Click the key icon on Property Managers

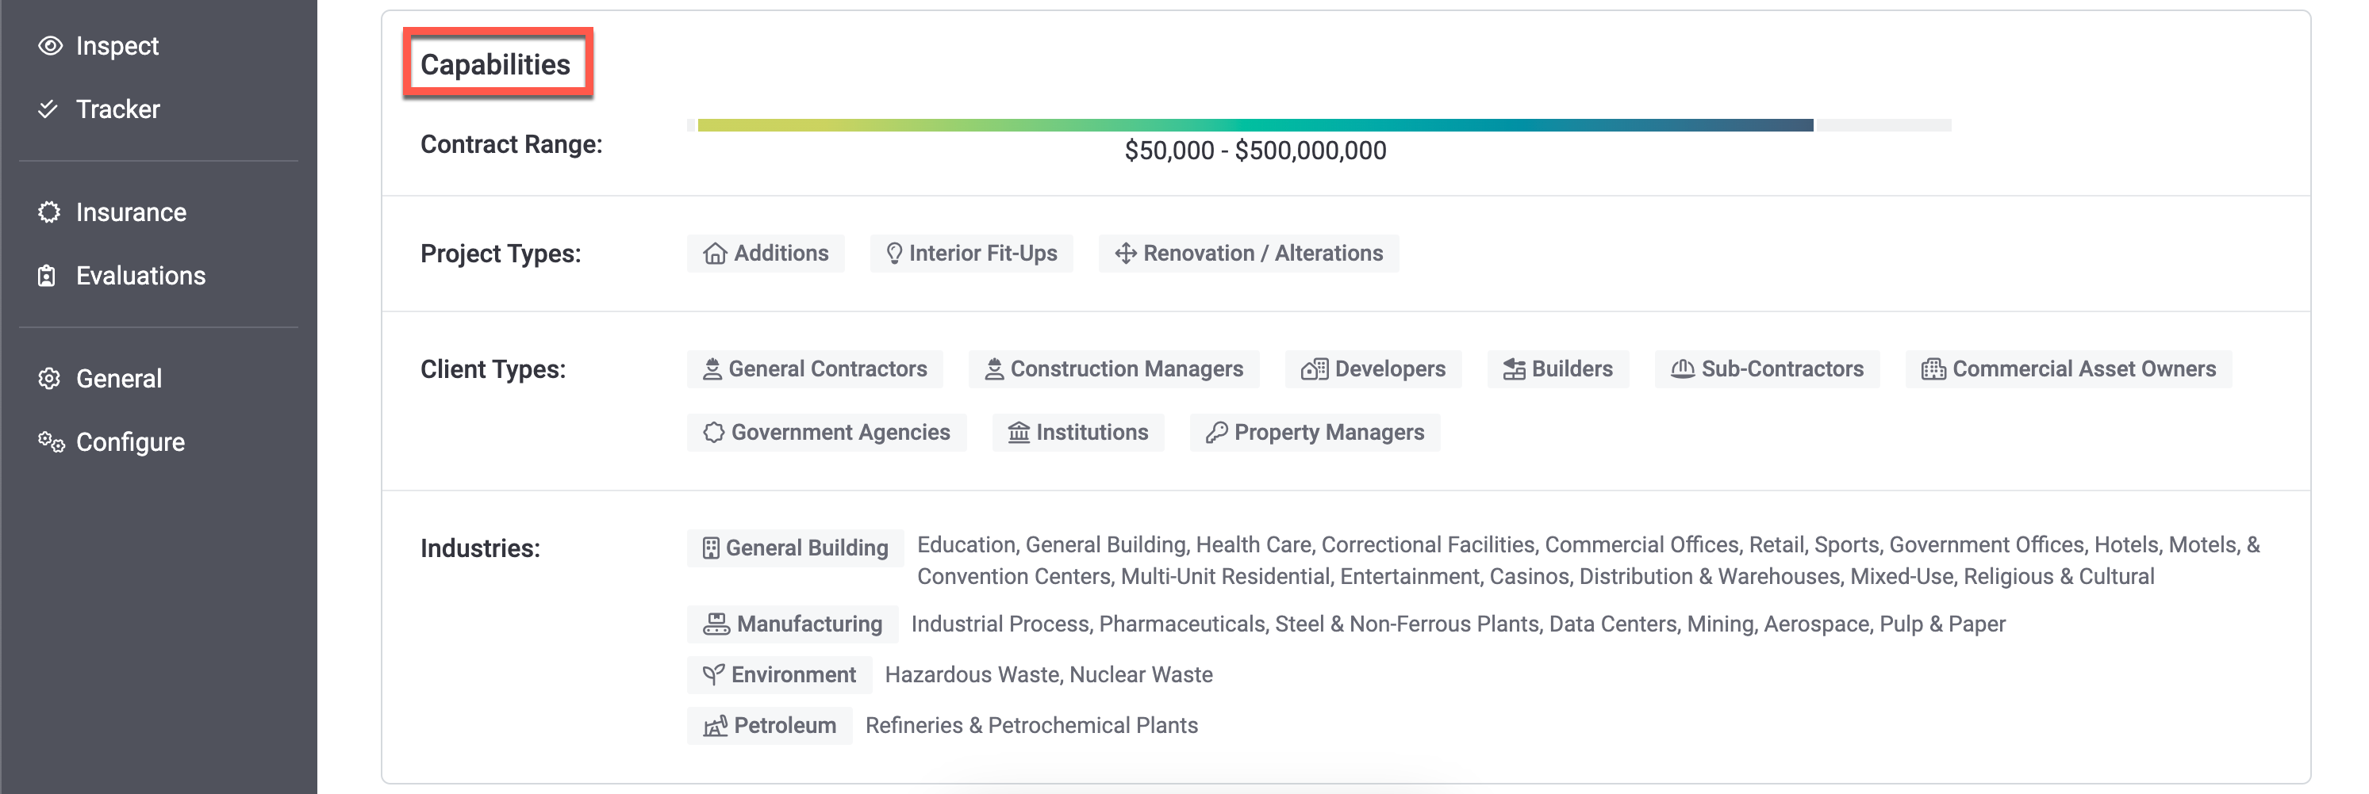[x=1215, y=433]
